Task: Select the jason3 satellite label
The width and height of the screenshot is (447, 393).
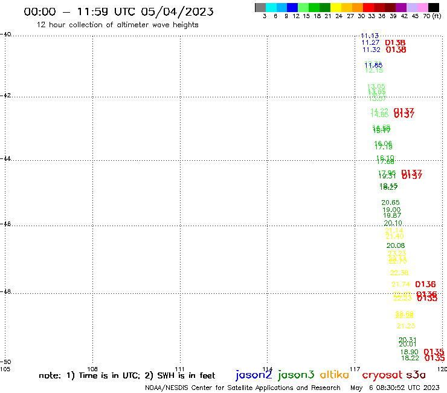Action: coord(296,375)
